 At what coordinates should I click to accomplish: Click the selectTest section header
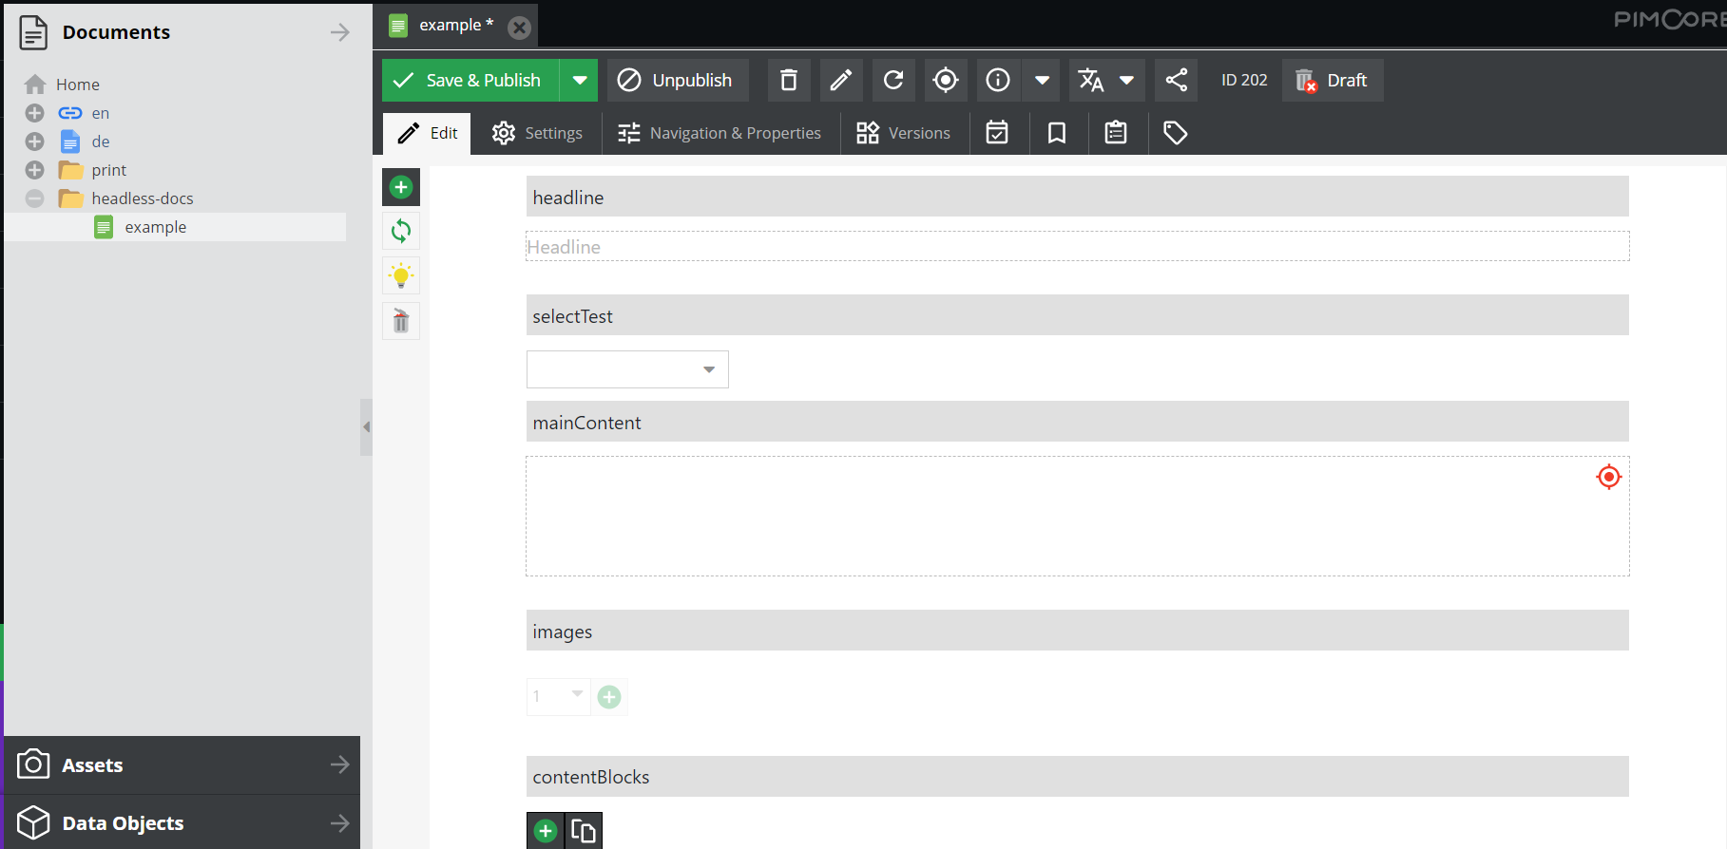tap(1078, 315)
